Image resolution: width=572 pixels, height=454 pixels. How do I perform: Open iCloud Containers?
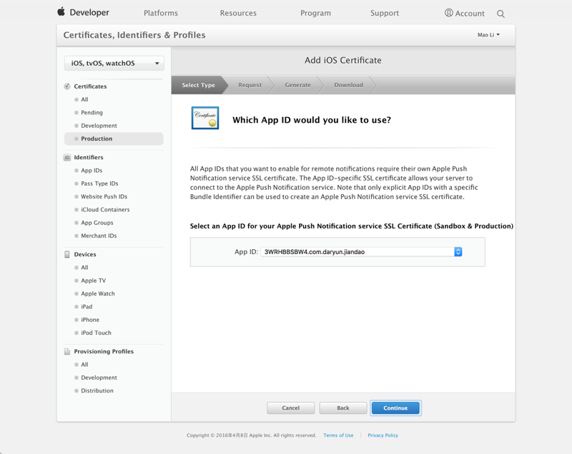coord(105,210)
